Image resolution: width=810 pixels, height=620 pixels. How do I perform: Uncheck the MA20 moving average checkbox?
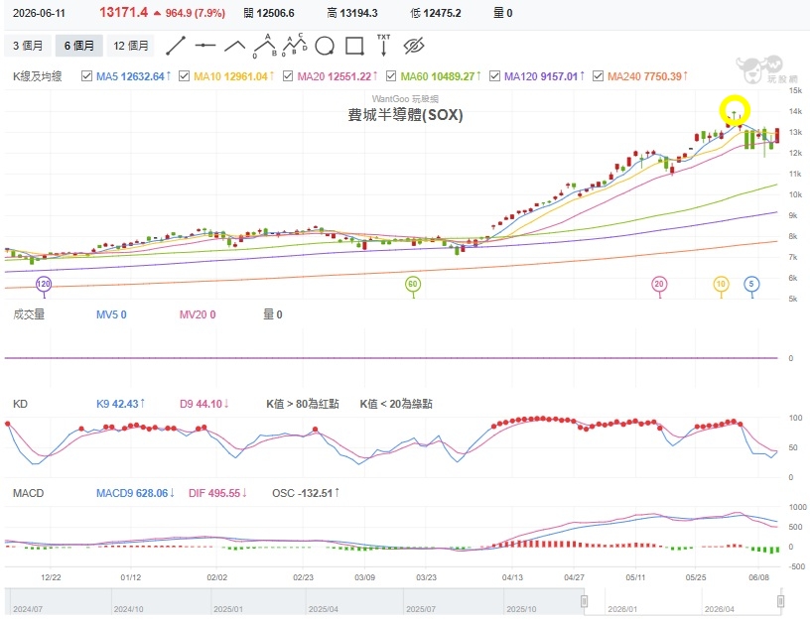tap(288, 76)
